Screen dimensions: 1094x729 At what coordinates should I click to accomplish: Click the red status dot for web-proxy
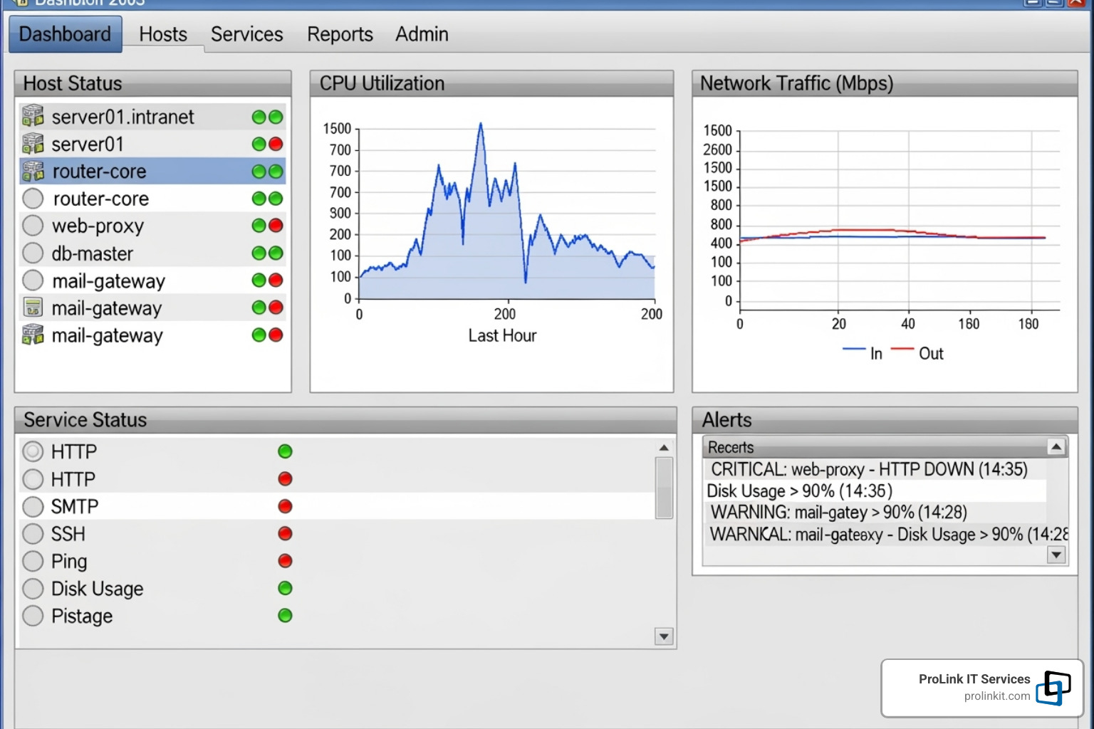tap(276, 226)
